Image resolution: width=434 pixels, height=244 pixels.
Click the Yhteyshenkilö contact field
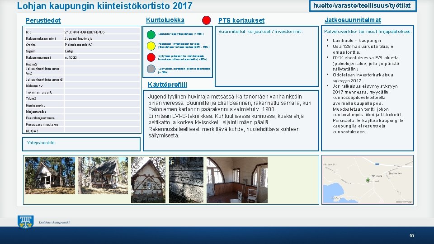[x=81, y=144]
